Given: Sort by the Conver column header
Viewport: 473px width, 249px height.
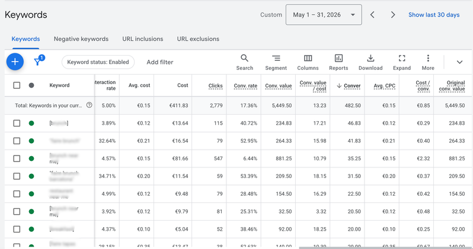Looking at the screenshot, I should point(349,86).
